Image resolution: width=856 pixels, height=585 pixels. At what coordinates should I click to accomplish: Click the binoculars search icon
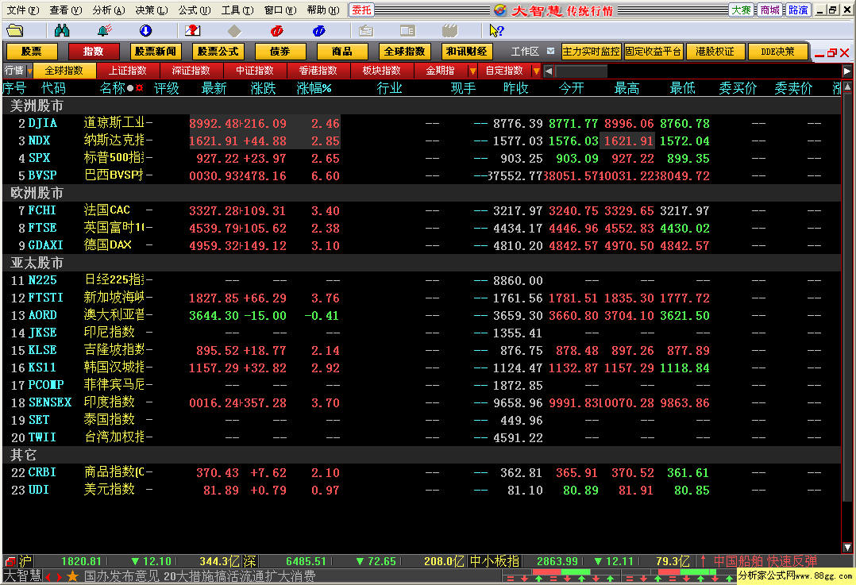(62, 30)
